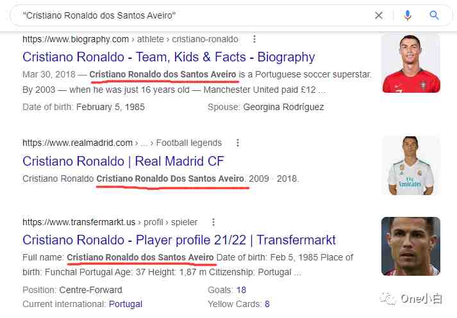Open 'Cristiano Ronaldo | Real Madrid CF' result

click(123, 161)
